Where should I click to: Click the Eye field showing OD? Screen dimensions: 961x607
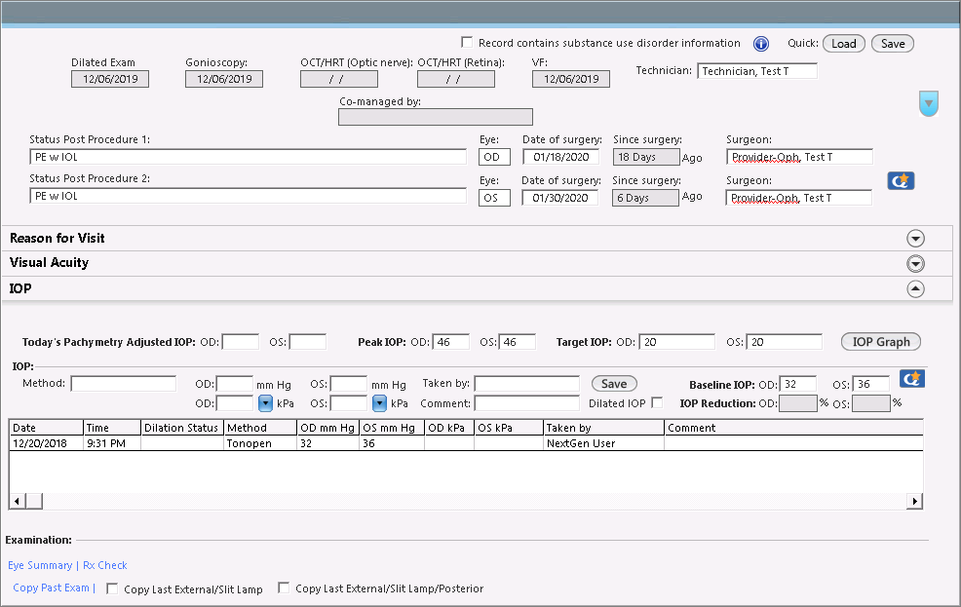tap(494, 157)
